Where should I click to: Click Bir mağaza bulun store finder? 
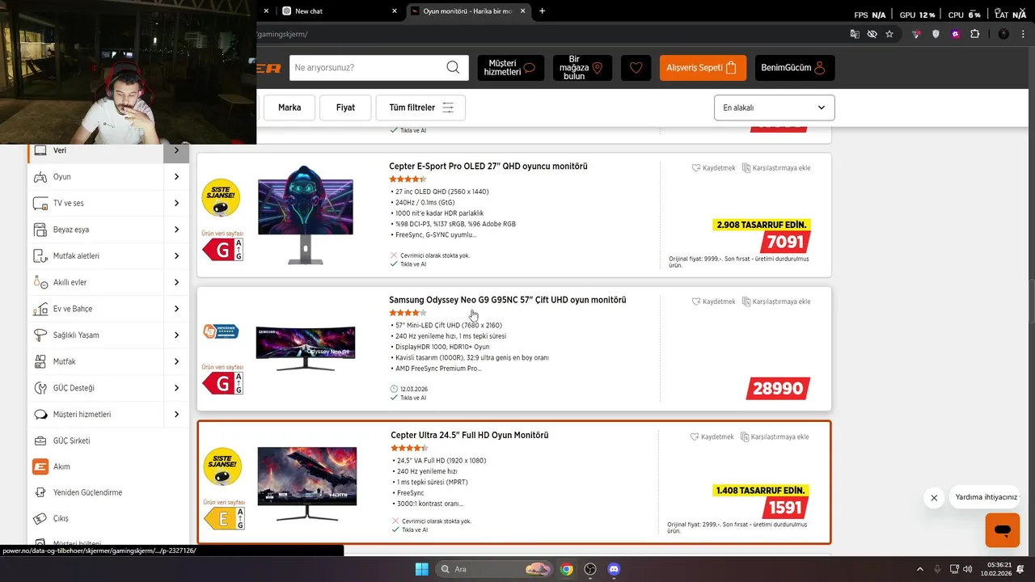(x=582, y=68)
